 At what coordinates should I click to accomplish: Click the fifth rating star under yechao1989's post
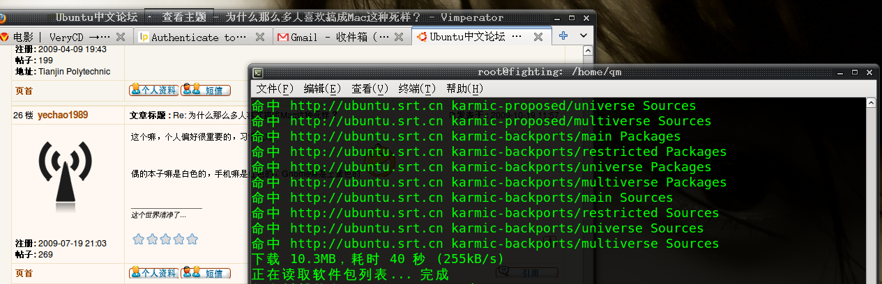[192, 239]
